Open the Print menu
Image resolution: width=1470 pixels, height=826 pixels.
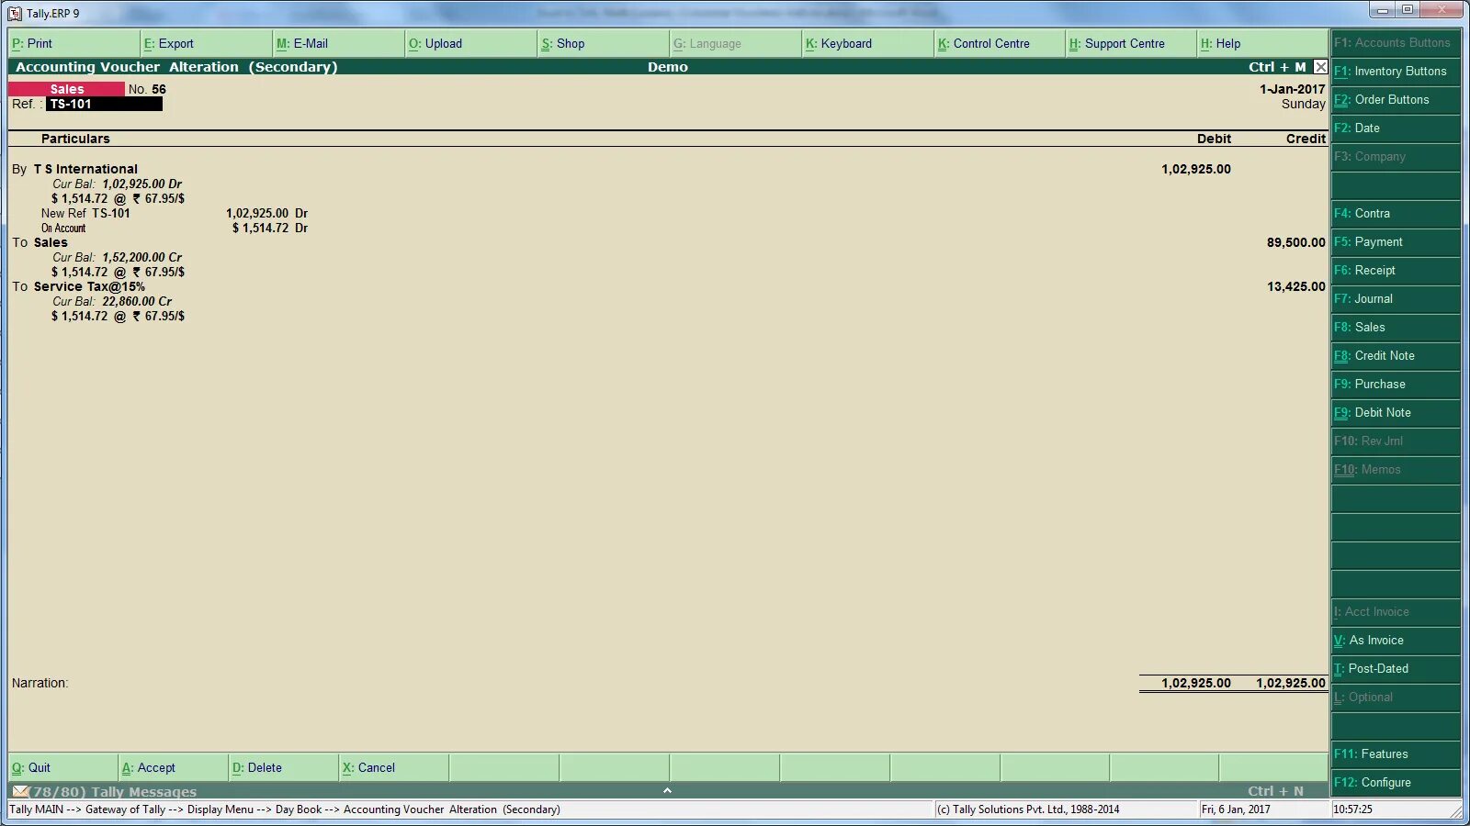[x=73, y=43]
